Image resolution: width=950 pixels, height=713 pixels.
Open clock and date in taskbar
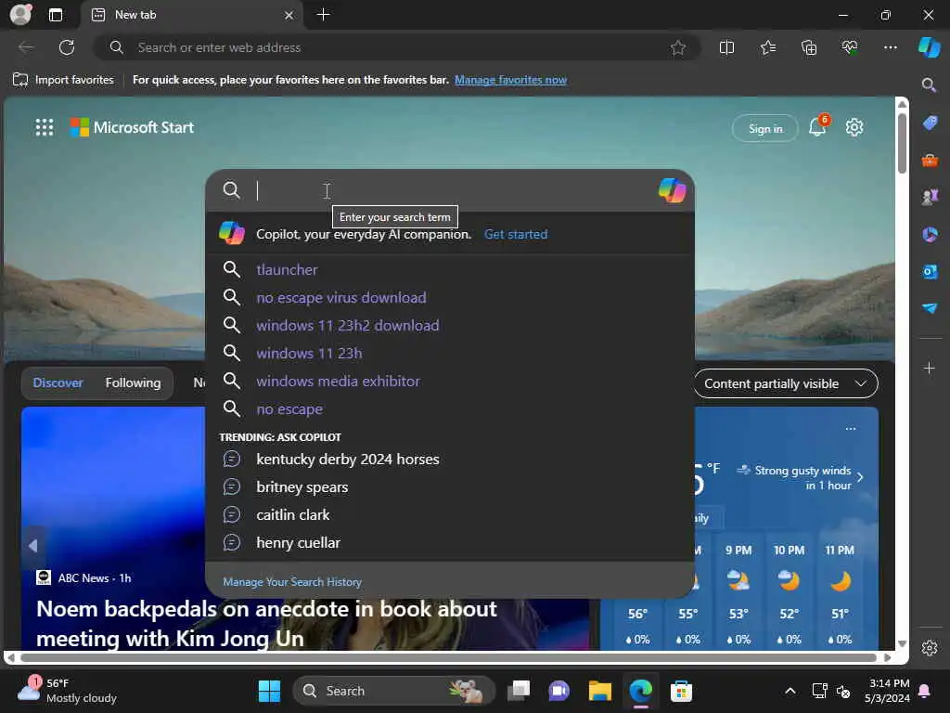click(888, 691)
